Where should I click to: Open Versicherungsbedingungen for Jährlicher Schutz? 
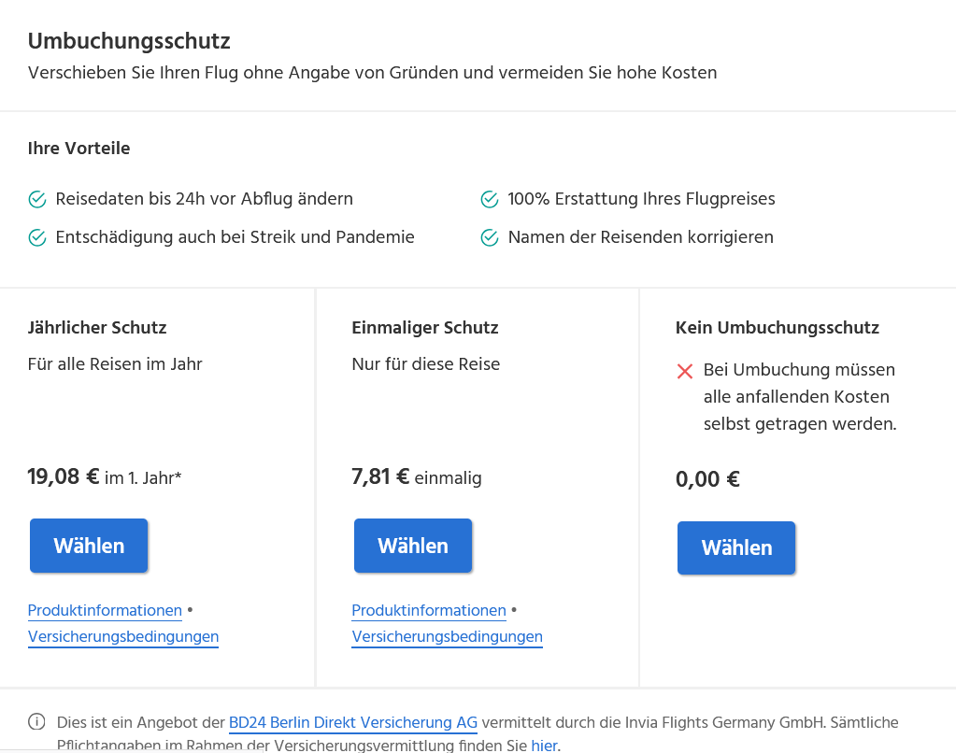(123, 636)
